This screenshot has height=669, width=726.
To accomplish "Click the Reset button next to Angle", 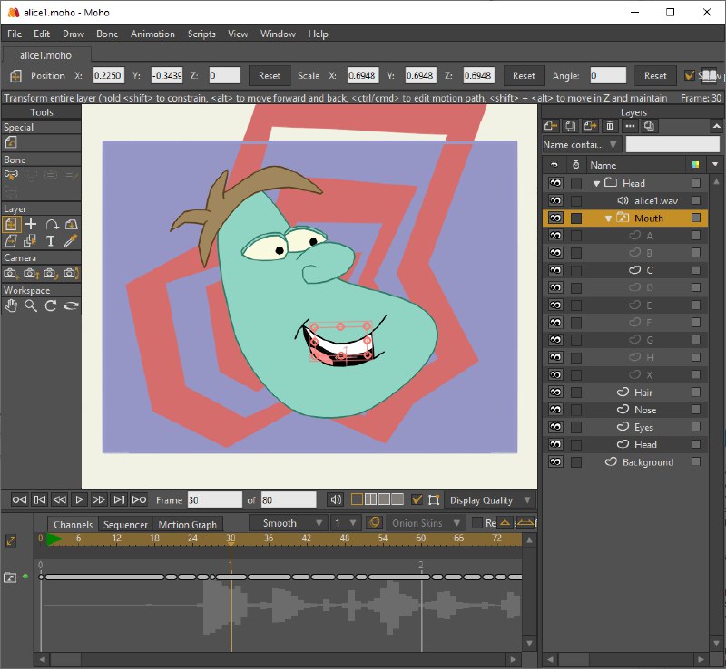I will (655, 75).
